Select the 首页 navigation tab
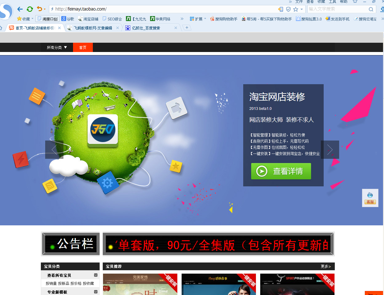This screenshot has width=384, height=295. pyautogui.click(x=83, y=47)
